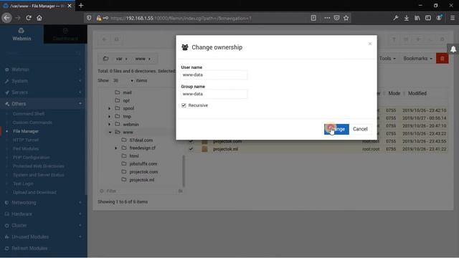
Task: Open Hardware menu in sidebar
Action: 43,214
